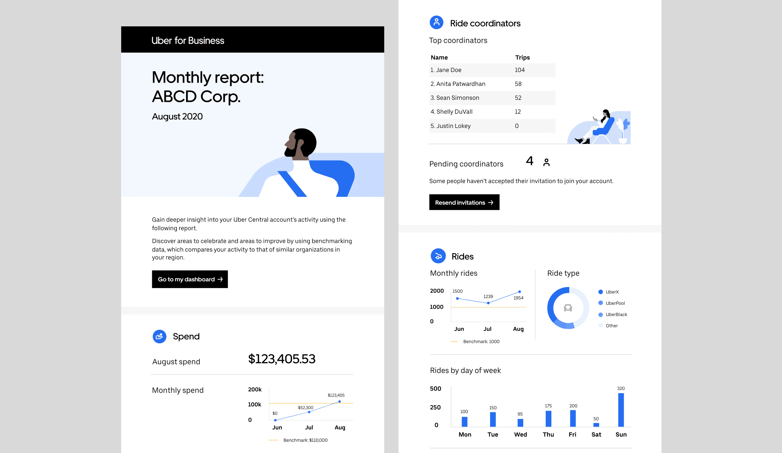782x453 pixels.
Task: Click the Friday bar showing 200 rides
Action: click(x=573, y=418)
